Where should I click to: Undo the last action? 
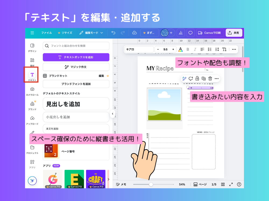[113, 33]
